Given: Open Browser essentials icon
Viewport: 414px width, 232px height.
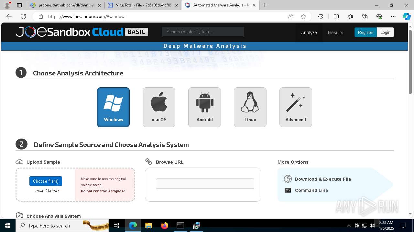Looking at the screenshot, I should (379, 16).
